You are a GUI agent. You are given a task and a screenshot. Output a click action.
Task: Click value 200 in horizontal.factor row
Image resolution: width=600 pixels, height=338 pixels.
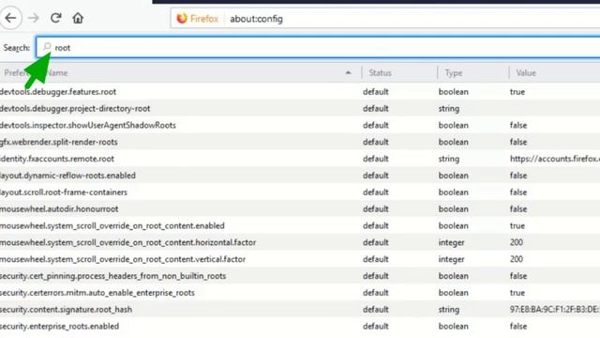517,242
